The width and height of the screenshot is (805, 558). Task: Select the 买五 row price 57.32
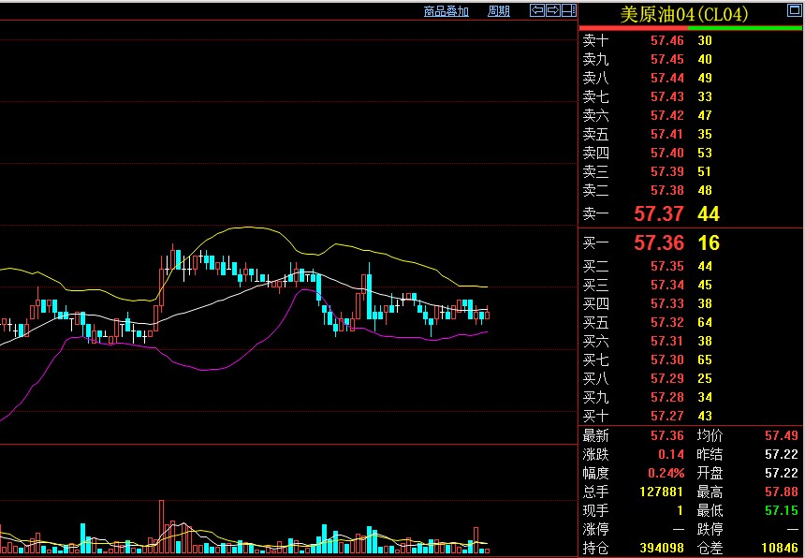tap(666, 322)
